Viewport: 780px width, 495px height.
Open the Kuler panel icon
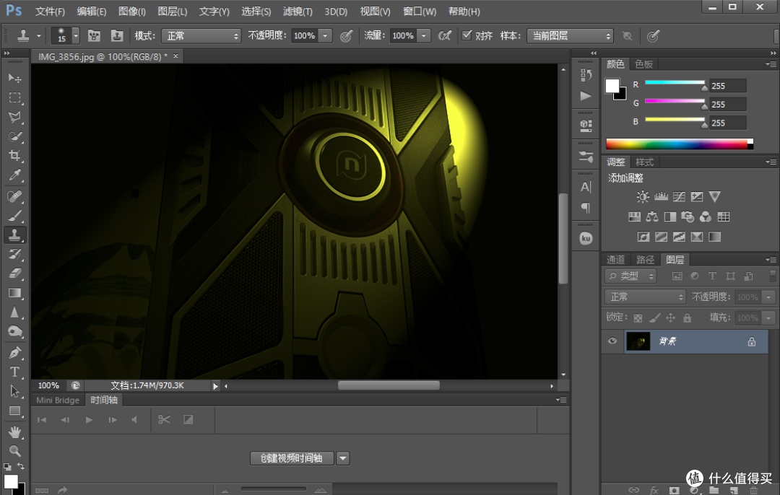click(586, 239)
